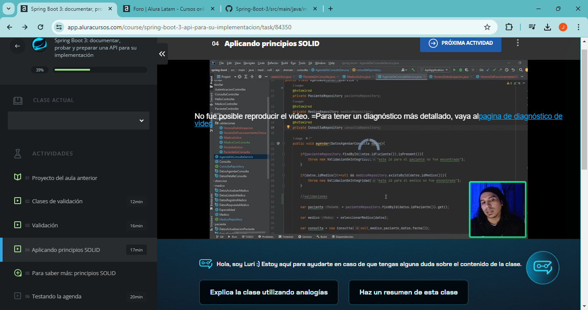The height and width of the screenshot is (310, 588).
Task: Close the Spring-Boot-3 GitHub tab
Action: [314, 9]
